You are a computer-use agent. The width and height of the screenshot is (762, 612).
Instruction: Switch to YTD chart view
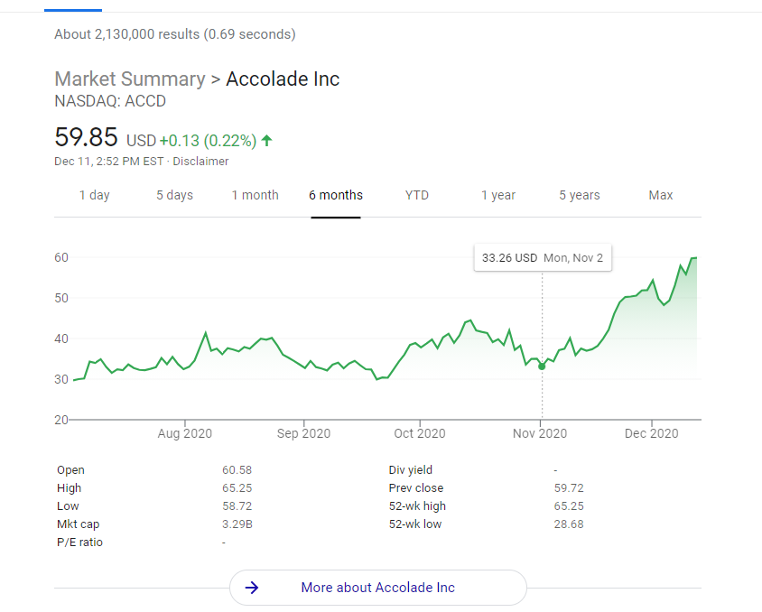pos(417,195)
